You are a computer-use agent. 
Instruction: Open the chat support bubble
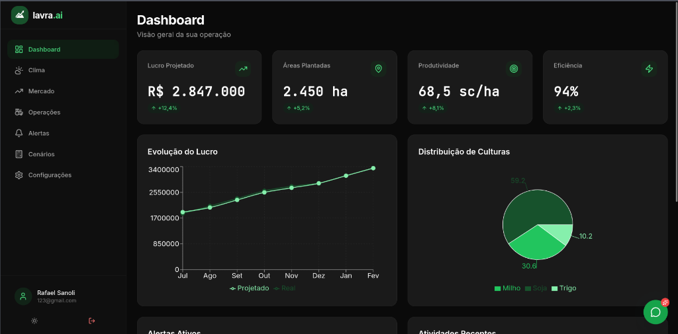point(655,312)
